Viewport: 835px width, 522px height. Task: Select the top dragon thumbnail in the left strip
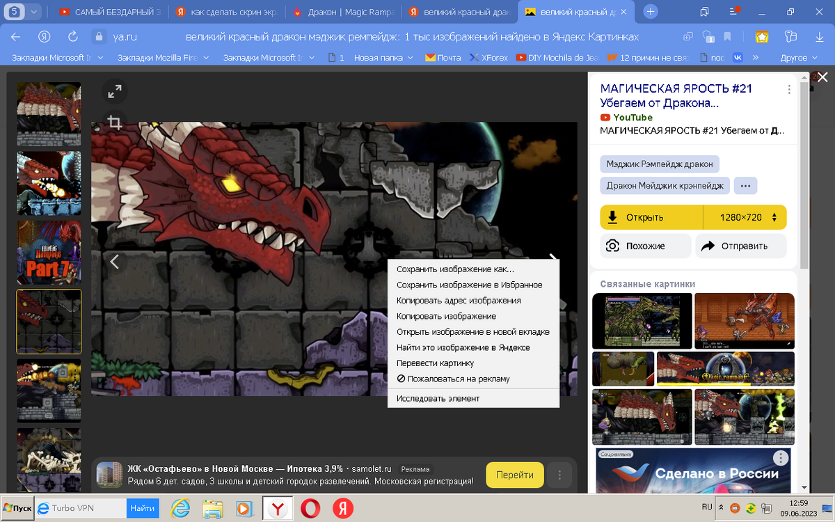[49, 113]
